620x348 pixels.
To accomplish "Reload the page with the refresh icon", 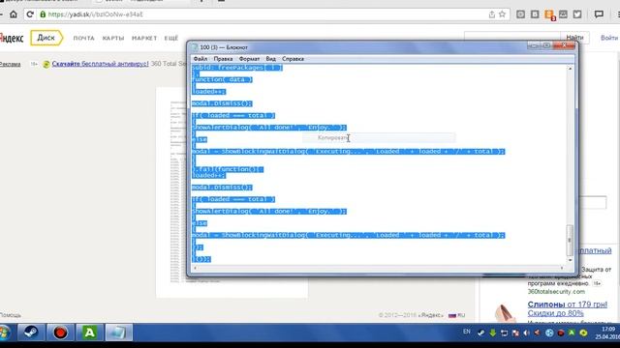I will coord(30,14).
